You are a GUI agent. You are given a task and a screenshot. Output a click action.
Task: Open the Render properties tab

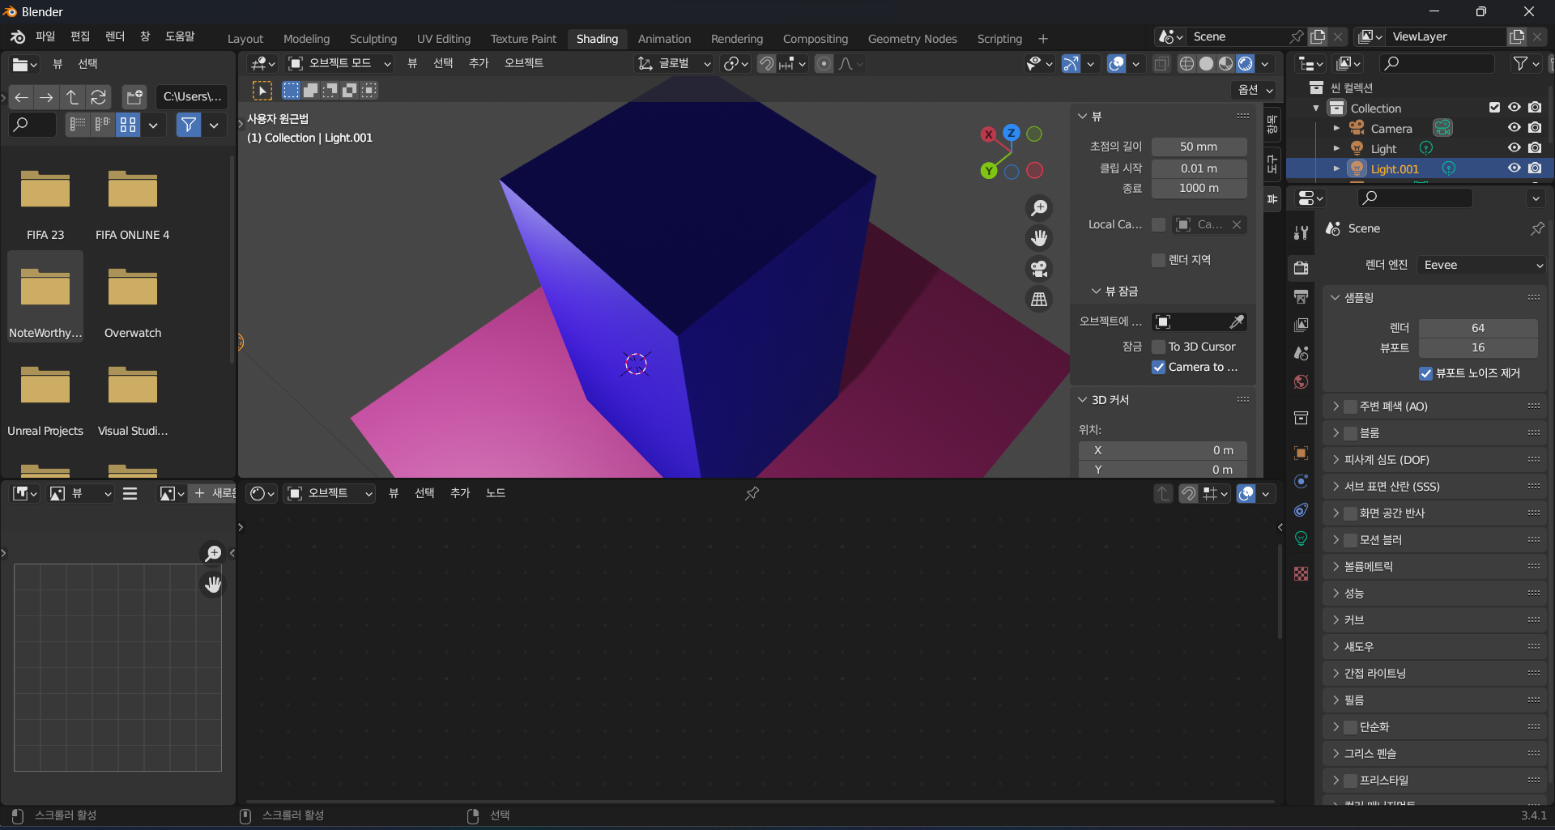tap(1302, 268)
